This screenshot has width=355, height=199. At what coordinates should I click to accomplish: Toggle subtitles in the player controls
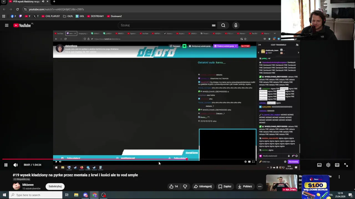[319, 165]
